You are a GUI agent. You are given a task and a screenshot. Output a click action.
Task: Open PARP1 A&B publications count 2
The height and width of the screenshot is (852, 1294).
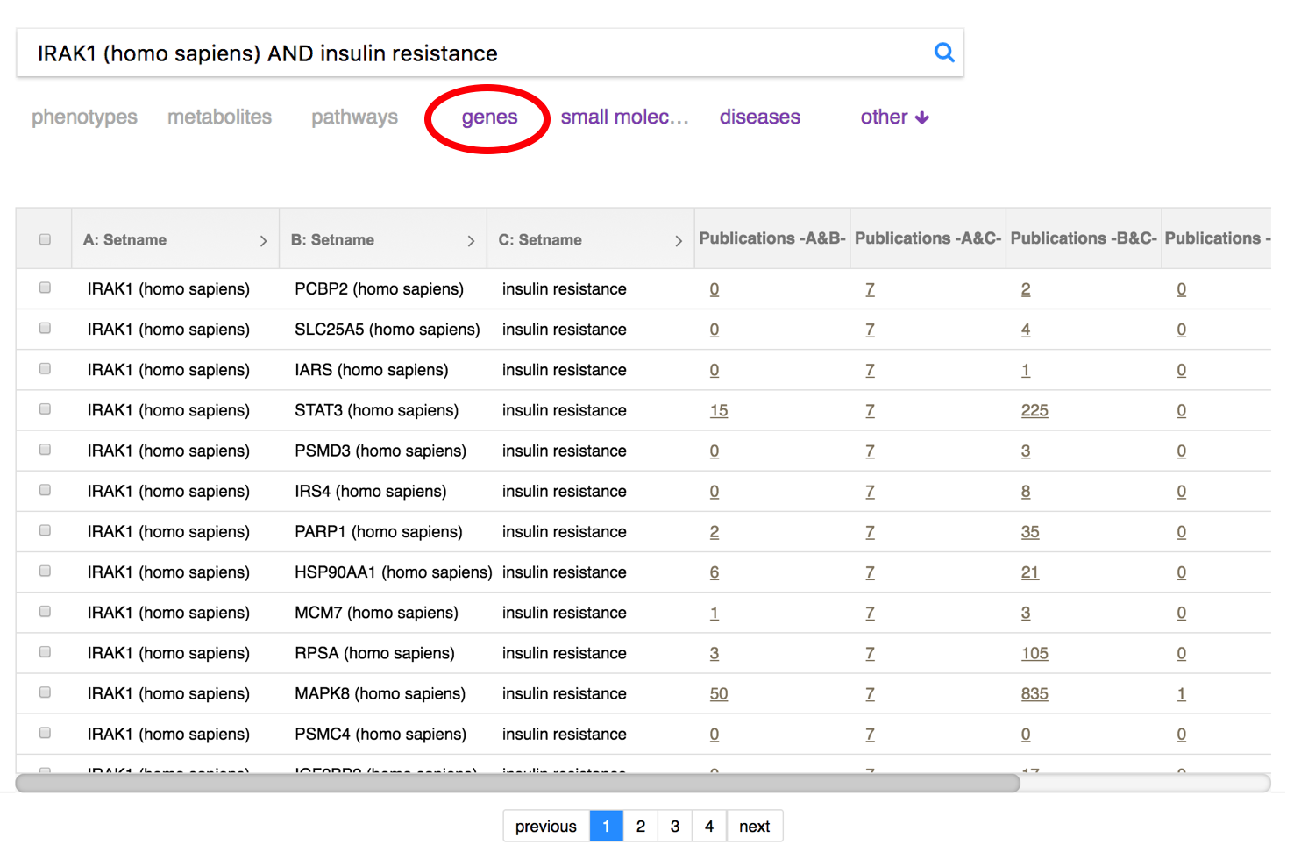point(715,532)
